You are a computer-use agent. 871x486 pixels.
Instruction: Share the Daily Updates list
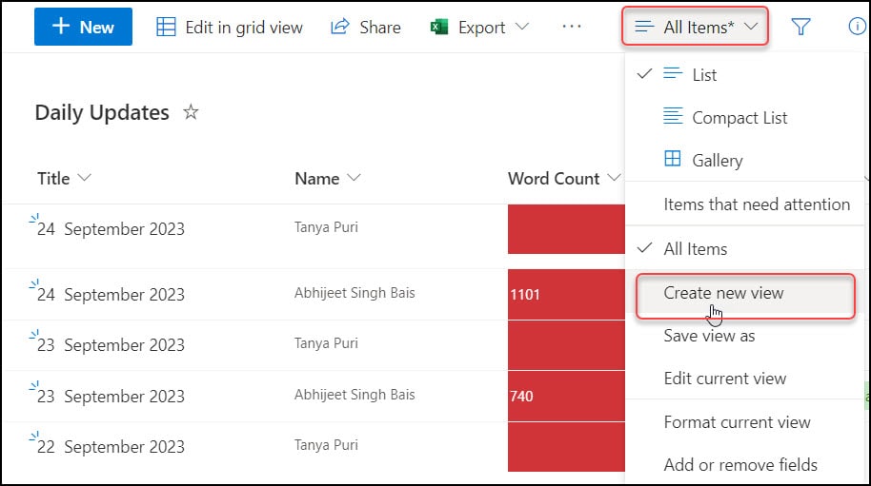[x=366, y=28]
